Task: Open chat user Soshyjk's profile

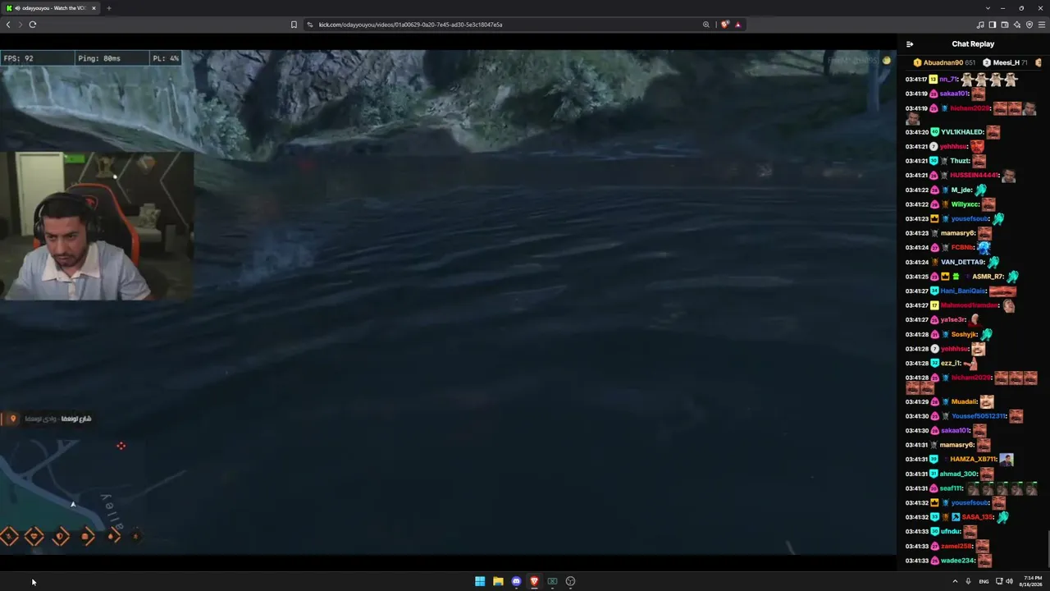Action: tap(964, 335)
